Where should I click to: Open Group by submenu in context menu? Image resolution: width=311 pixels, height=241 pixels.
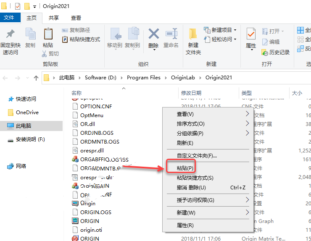(x=208, y=134)
